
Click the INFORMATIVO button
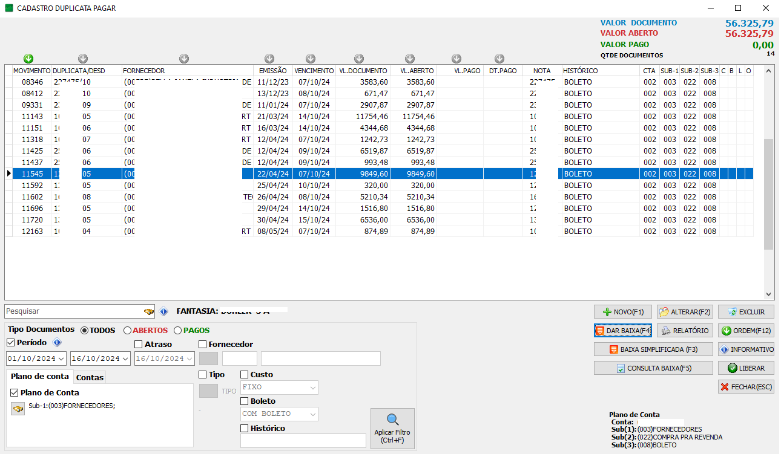click(x=746, y=349)
